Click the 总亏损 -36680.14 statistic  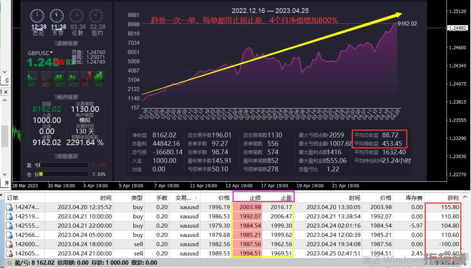point(157,152)
